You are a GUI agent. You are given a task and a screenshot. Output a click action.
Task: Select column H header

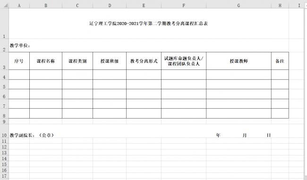tap(280, 6)
